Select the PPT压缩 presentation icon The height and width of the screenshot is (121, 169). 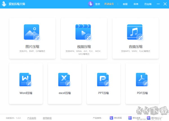(103, 80)
